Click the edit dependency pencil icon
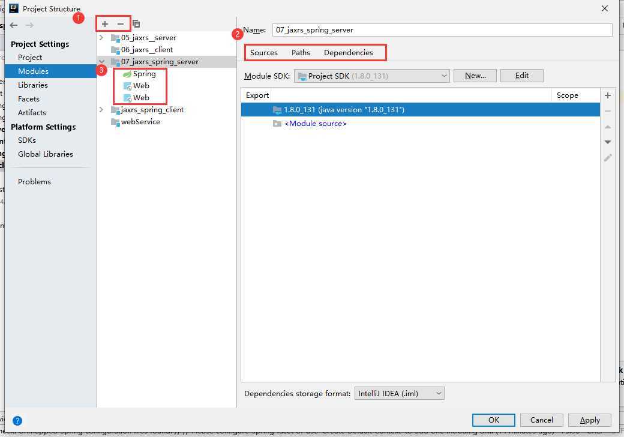 click(x=608, y=158)
